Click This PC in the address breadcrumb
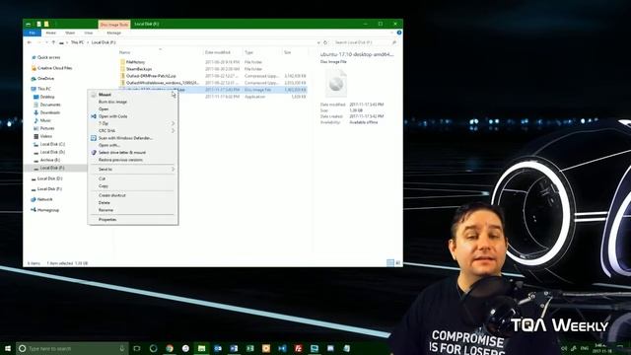 pyautogui.click(x=77, y=42)
